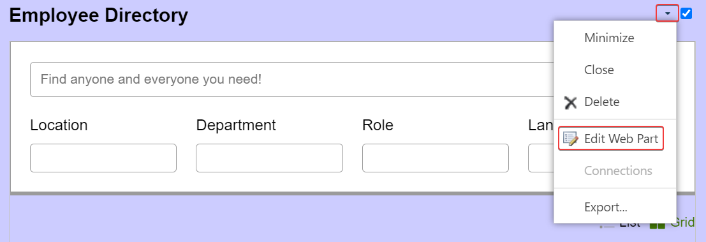Click the Department label
706x242 pixels.
tap(236, 125)
